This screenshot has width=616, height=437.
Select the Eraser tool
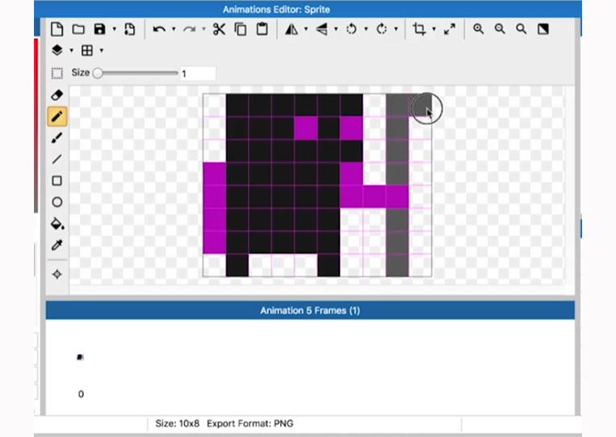57,95
